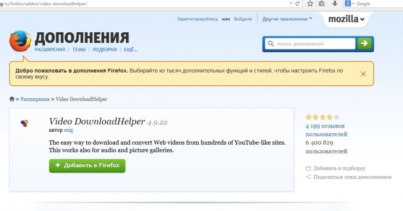This screenshot has height=211, width=403.
Task: Open the address bar history dropdown arrow
Action: pos(291,4)
